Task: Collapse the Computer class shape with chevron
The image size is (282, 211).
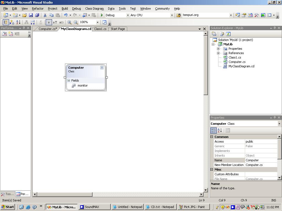Action: pos(102,68)
